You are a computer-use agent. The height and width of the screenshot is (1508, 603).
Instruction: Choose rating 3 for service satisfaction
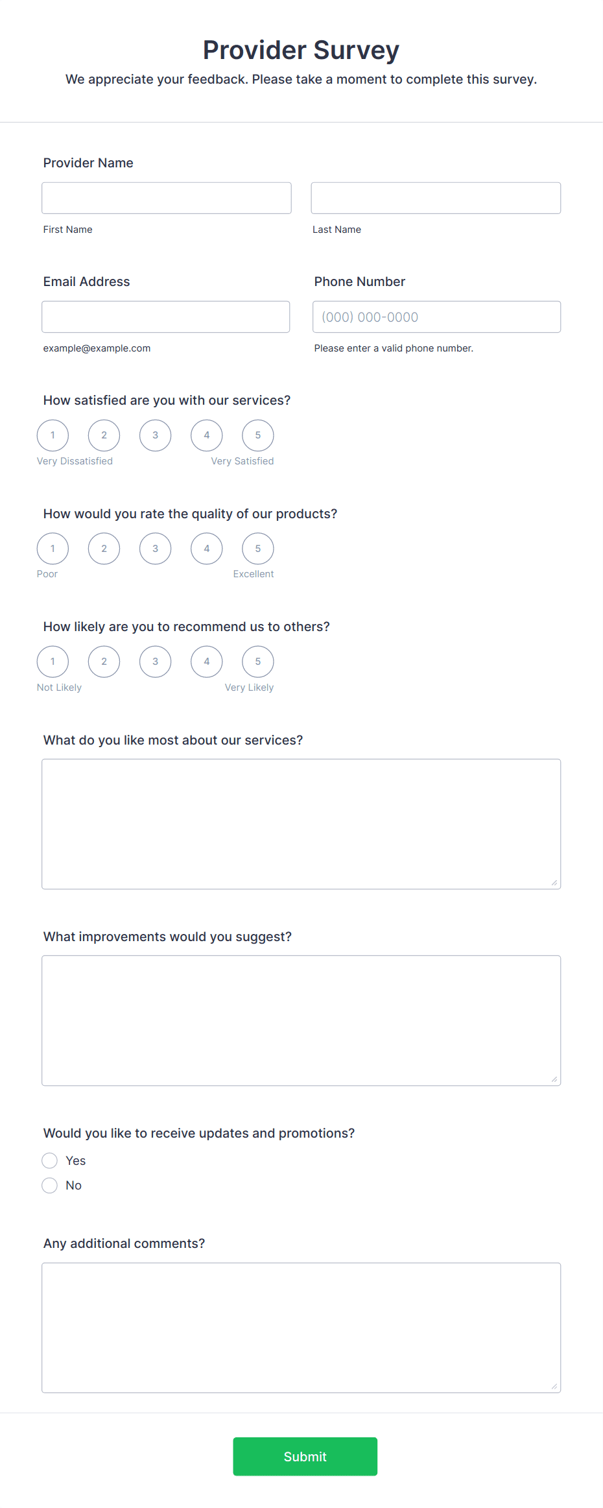(156, 435)
